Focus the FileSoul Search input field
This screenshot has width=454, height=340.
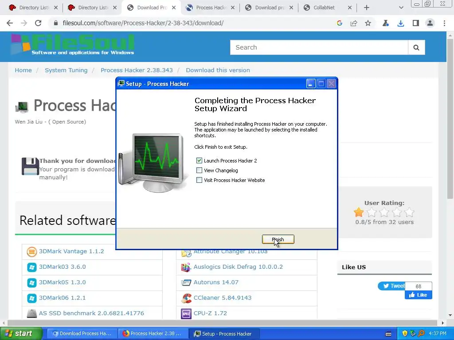click(319, 47)
